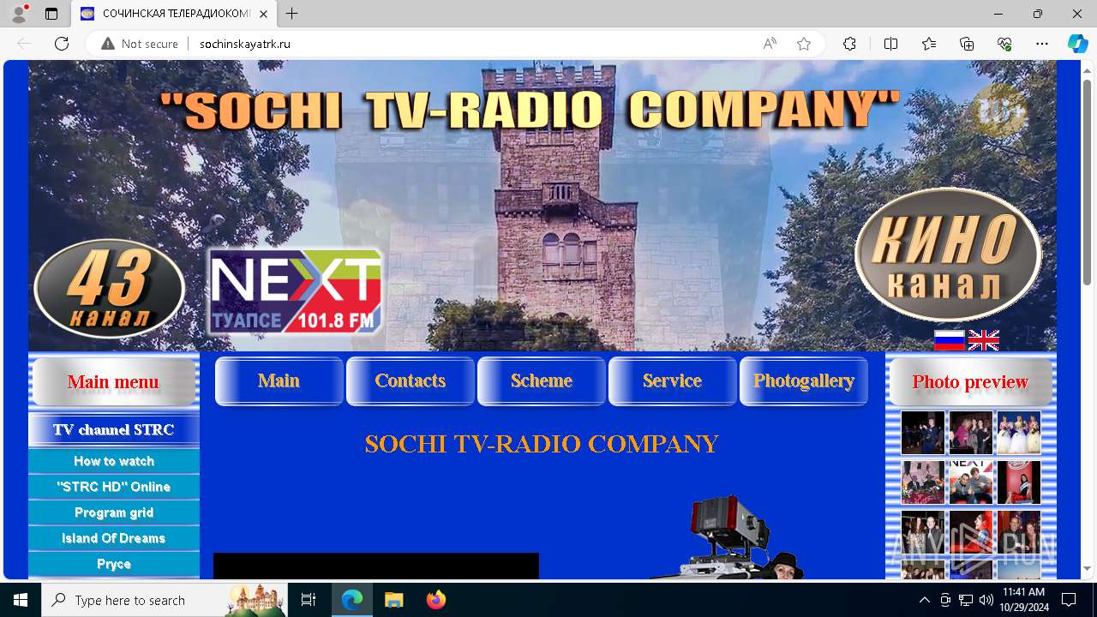Switch site language to English UK flag
This screenshot has width=1097, height=617.
pos(983,340)
